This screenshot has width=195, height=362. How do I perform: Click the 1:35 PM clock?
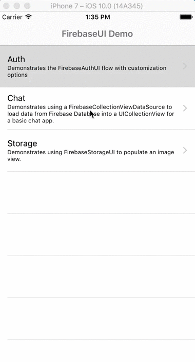(x=98, y=17)
